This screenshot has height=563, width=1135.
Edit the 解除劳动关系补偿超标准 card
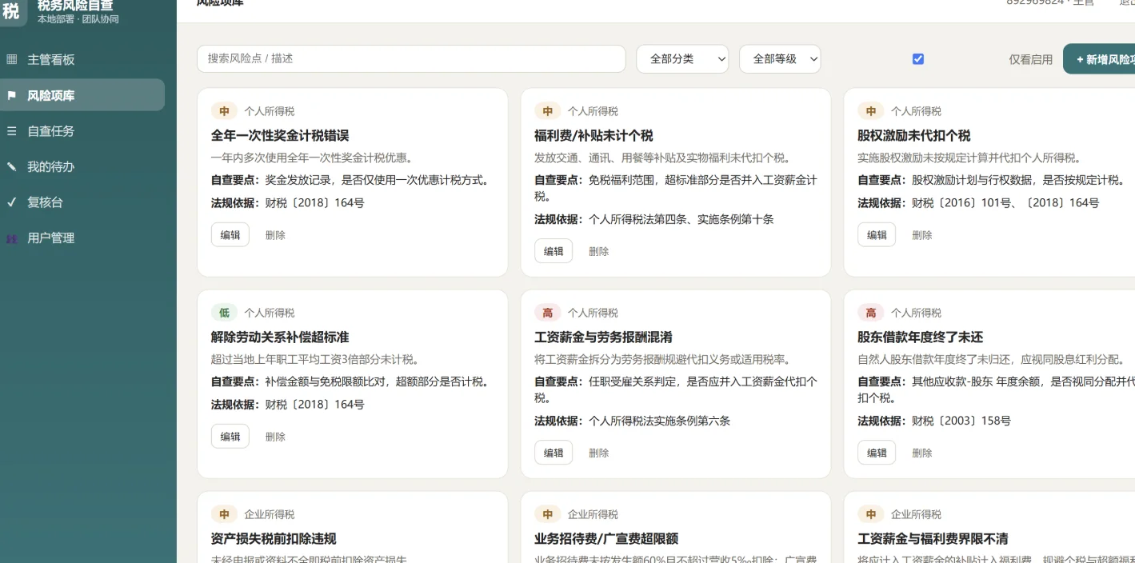point(230,437)
